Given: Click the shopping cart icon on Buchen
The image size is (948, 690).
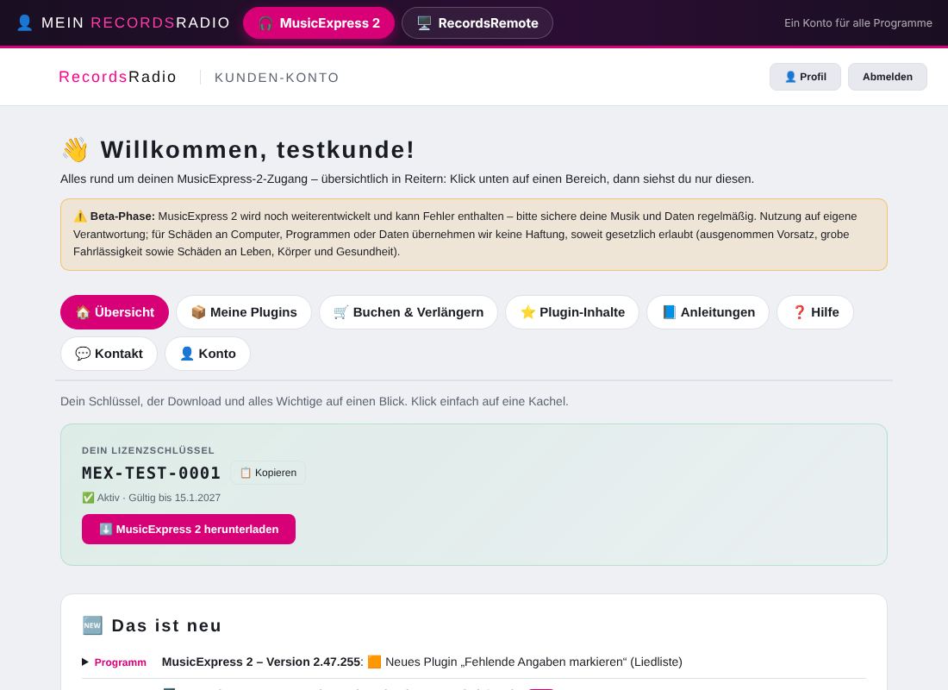Looking at the screenshot, I should coord(341,312).
